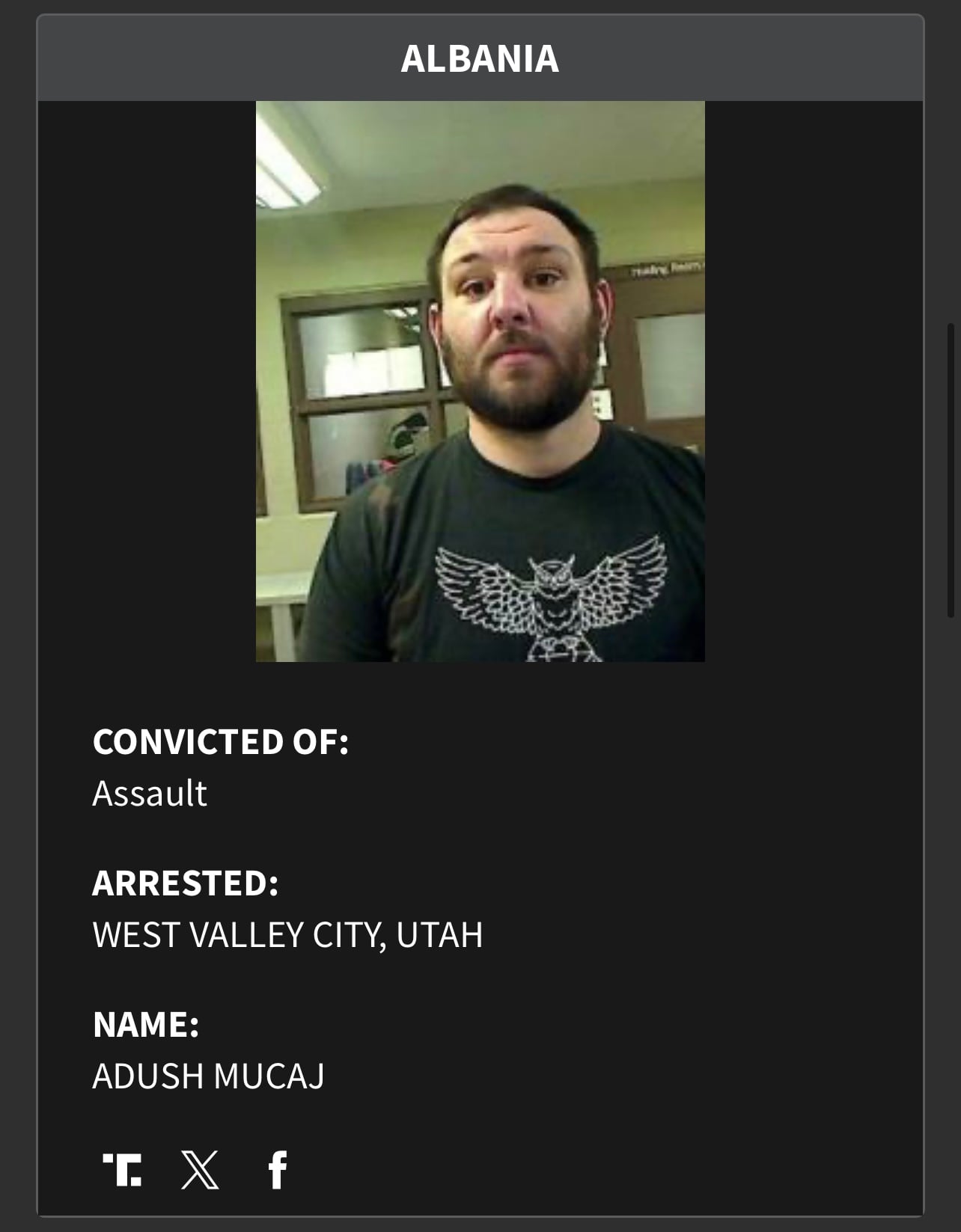Share this card on X
The image size is (961, 1232).
(201, 1169)
